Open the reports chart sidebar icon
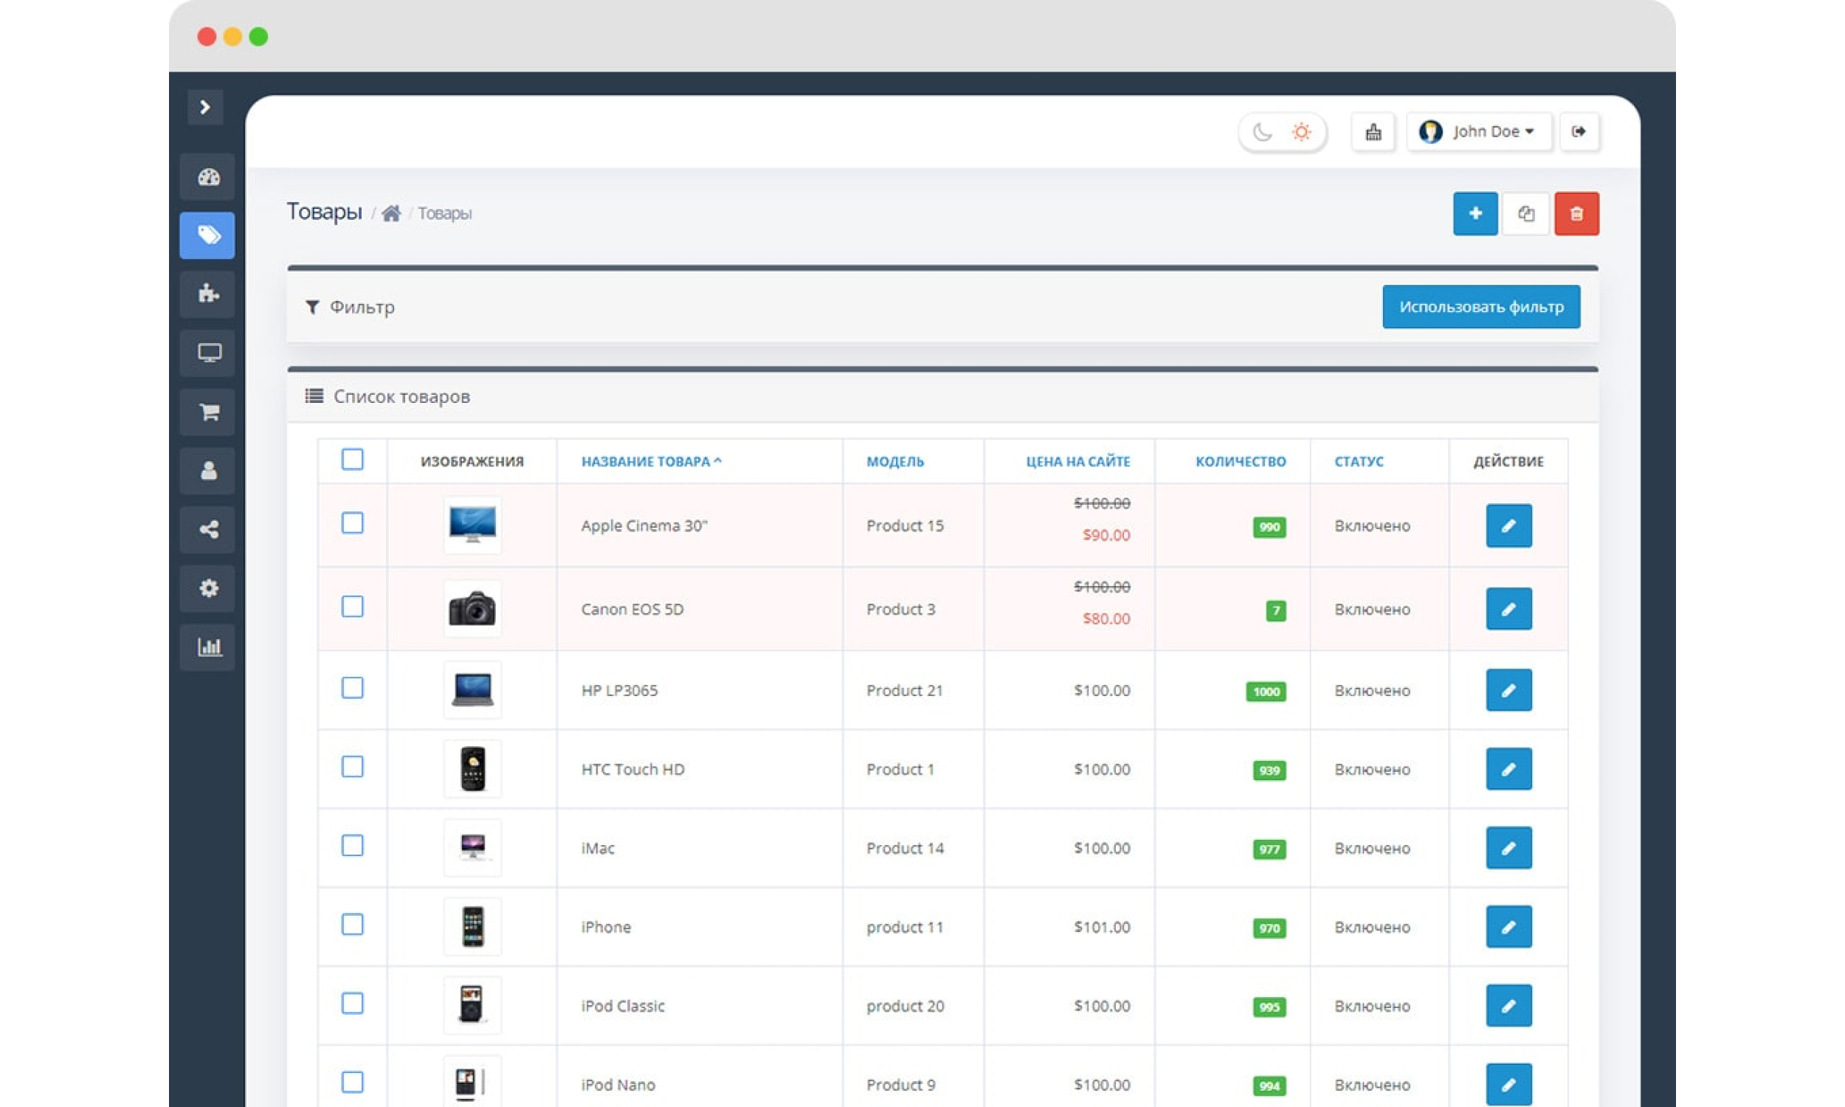Viewport: 1845px width, 1107px height. pyautogui.click(x=208, y=646)
